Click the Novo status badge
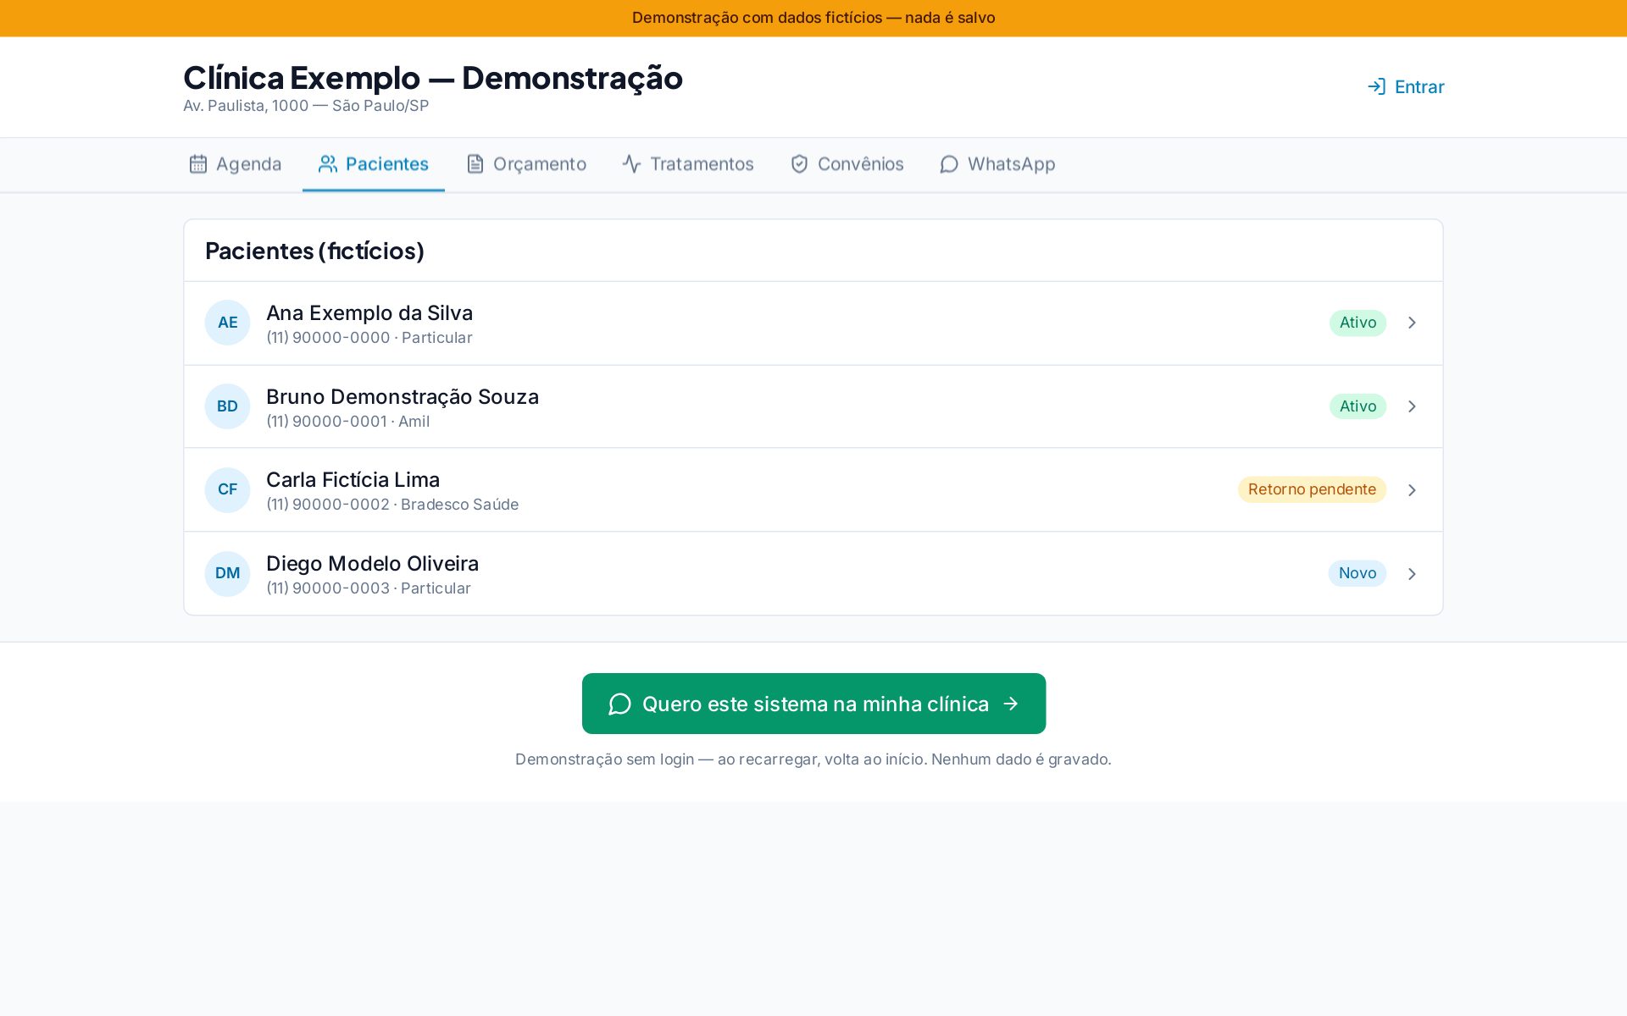The width and height of the screenshot is (1627, 1016). [1358, 573]
